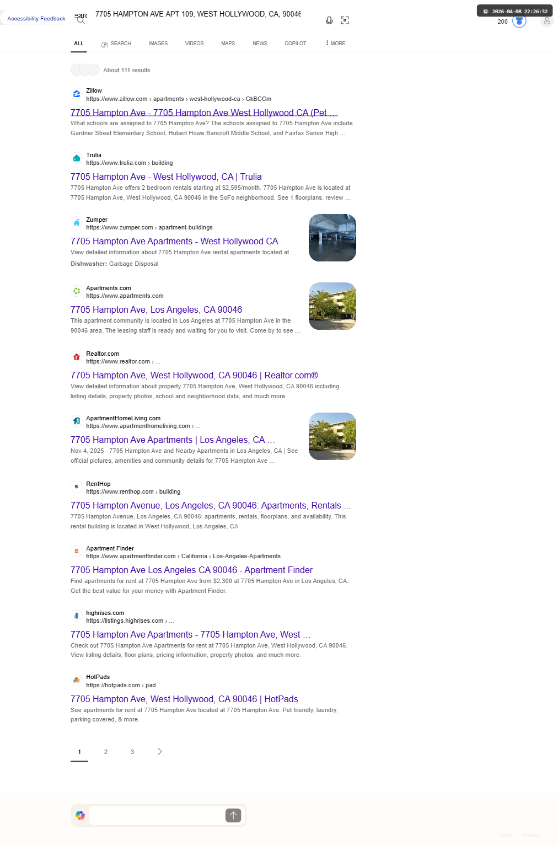
Task: Click the highrises.com favicon
Action: click(77, 616)
